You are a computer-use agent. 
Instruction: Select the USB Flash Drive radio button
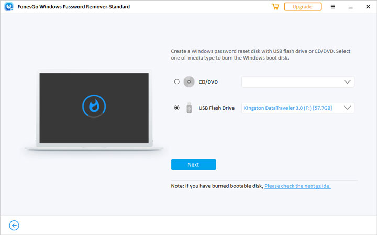point(177,108)
